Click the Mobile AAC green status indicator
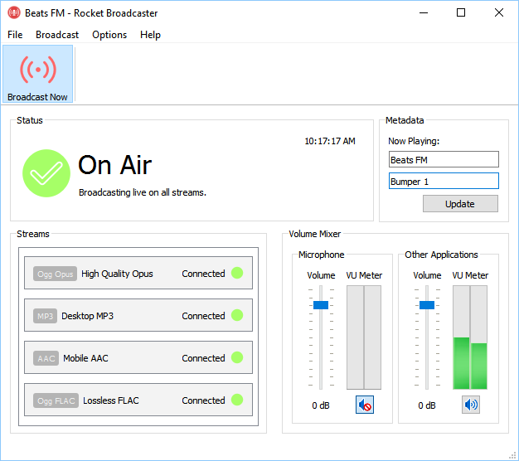Image resolution: width=519 pixels, height=461 pixels. coord(237,357)
